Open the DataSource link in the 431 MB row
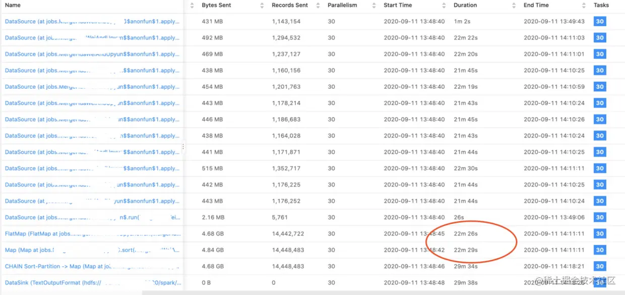 coord(93,22)
